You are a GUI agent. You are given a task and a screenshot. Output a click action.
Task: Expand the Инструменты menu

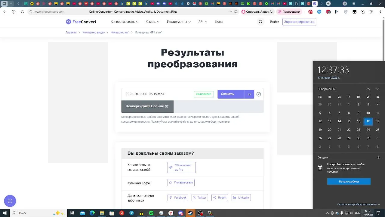pos(179,22)
